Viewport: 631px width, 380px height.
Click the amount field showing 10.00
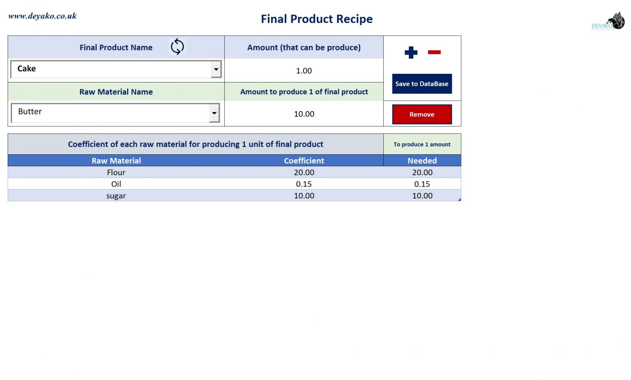tap(304, 114)
